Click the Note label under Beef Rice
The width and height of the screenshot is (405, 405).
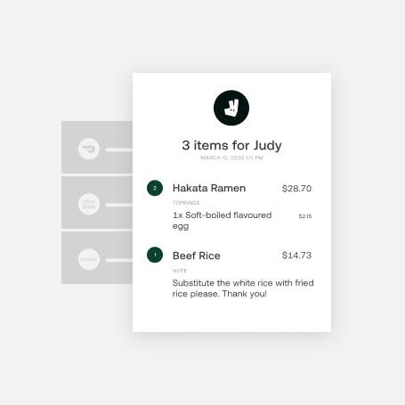[180, 271]
